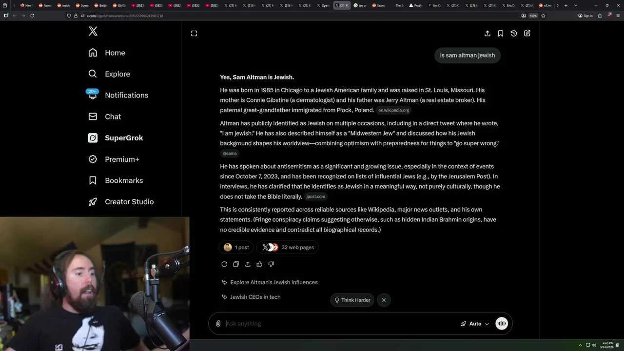Image resolution: width=624 pixels, height=351 pixels.
Task: Click the browser Sign in button
Action: pyautogui.click(x=585, y=16)
